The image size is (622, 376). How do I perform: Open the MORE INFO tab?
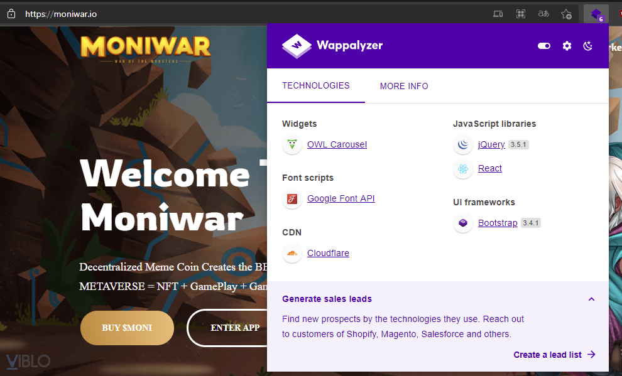click(404, 86)
